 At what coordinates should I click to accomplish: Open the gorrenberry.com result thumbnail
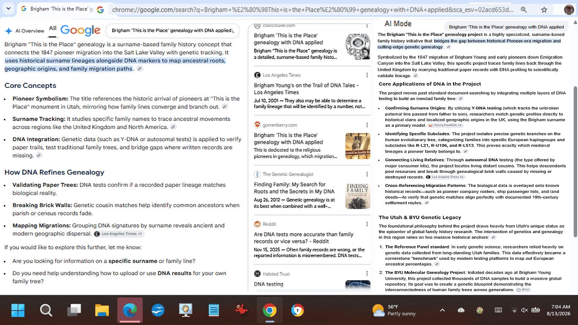pyautogui.click(x=358, y=146)
